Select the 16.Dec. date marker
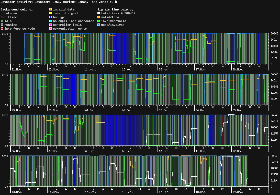The width and height of the screenshot is (280, 195). (x=127, y=192)
